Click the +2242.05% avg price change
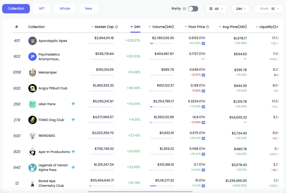This screenshot has width=286, height=193. point(239,186)
